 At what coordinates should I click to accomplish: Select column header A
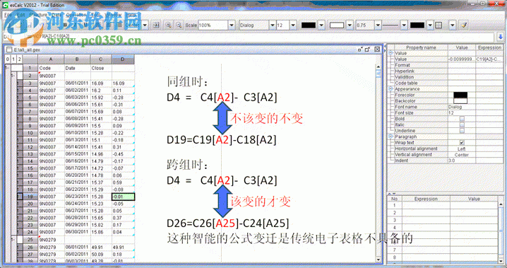click(51, 59)
